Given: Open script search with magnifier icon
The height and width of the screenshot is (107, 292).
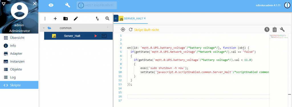Looking at the screenshot, I should coord(107,18).
